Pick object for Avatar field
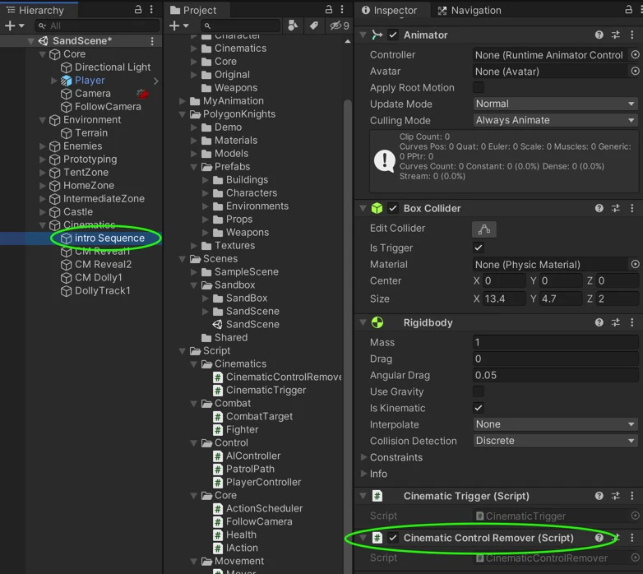Screen dimensions: 643x574 635,71
